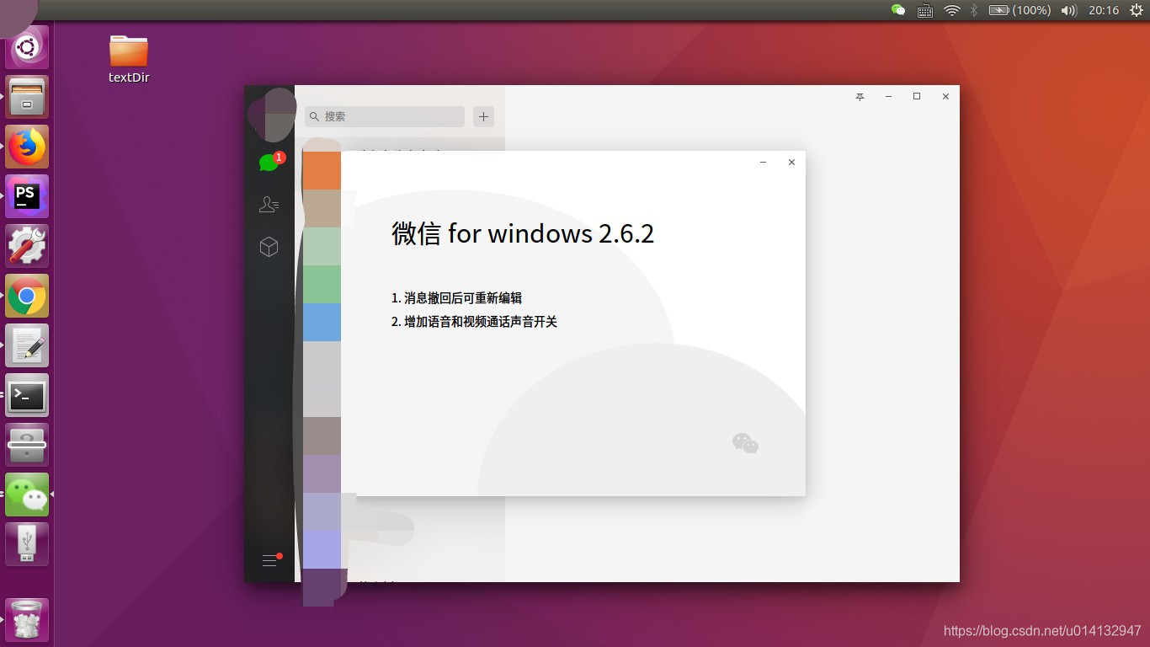
Task: Select the bright green contact avatar in chat list
Action: [x=322, y=284]
